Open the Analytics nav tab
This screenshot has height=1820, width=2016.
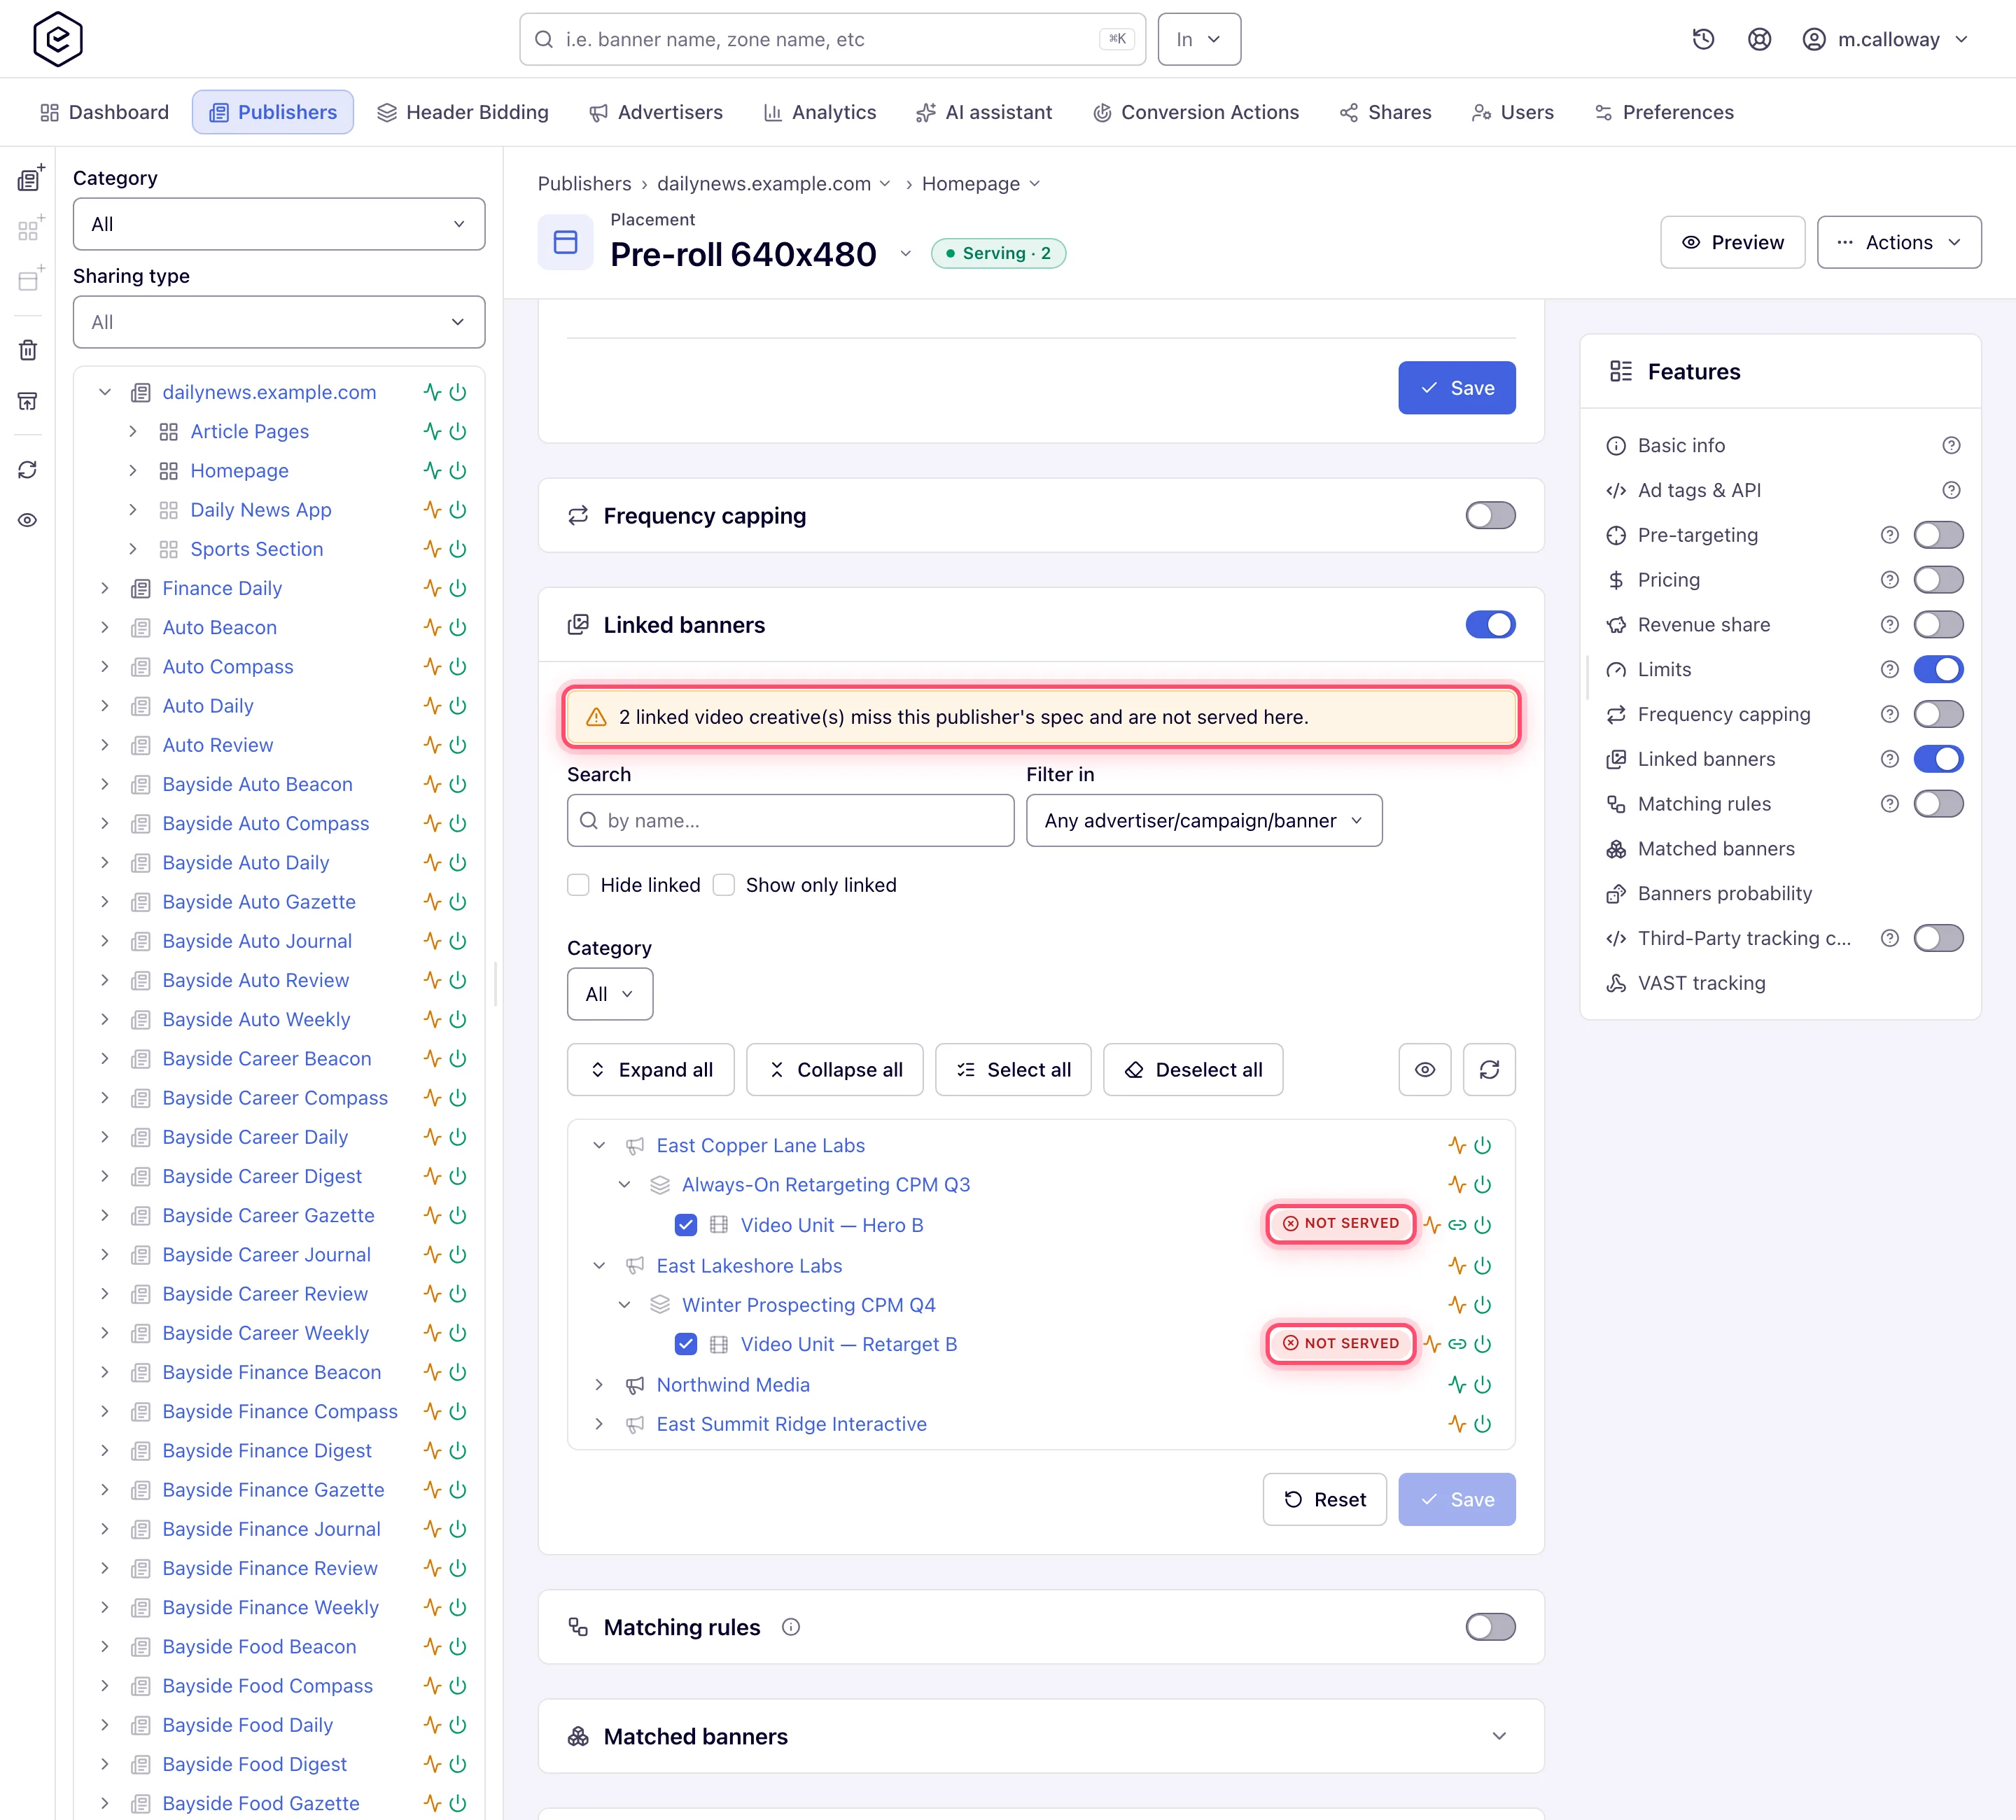point(819,112)
